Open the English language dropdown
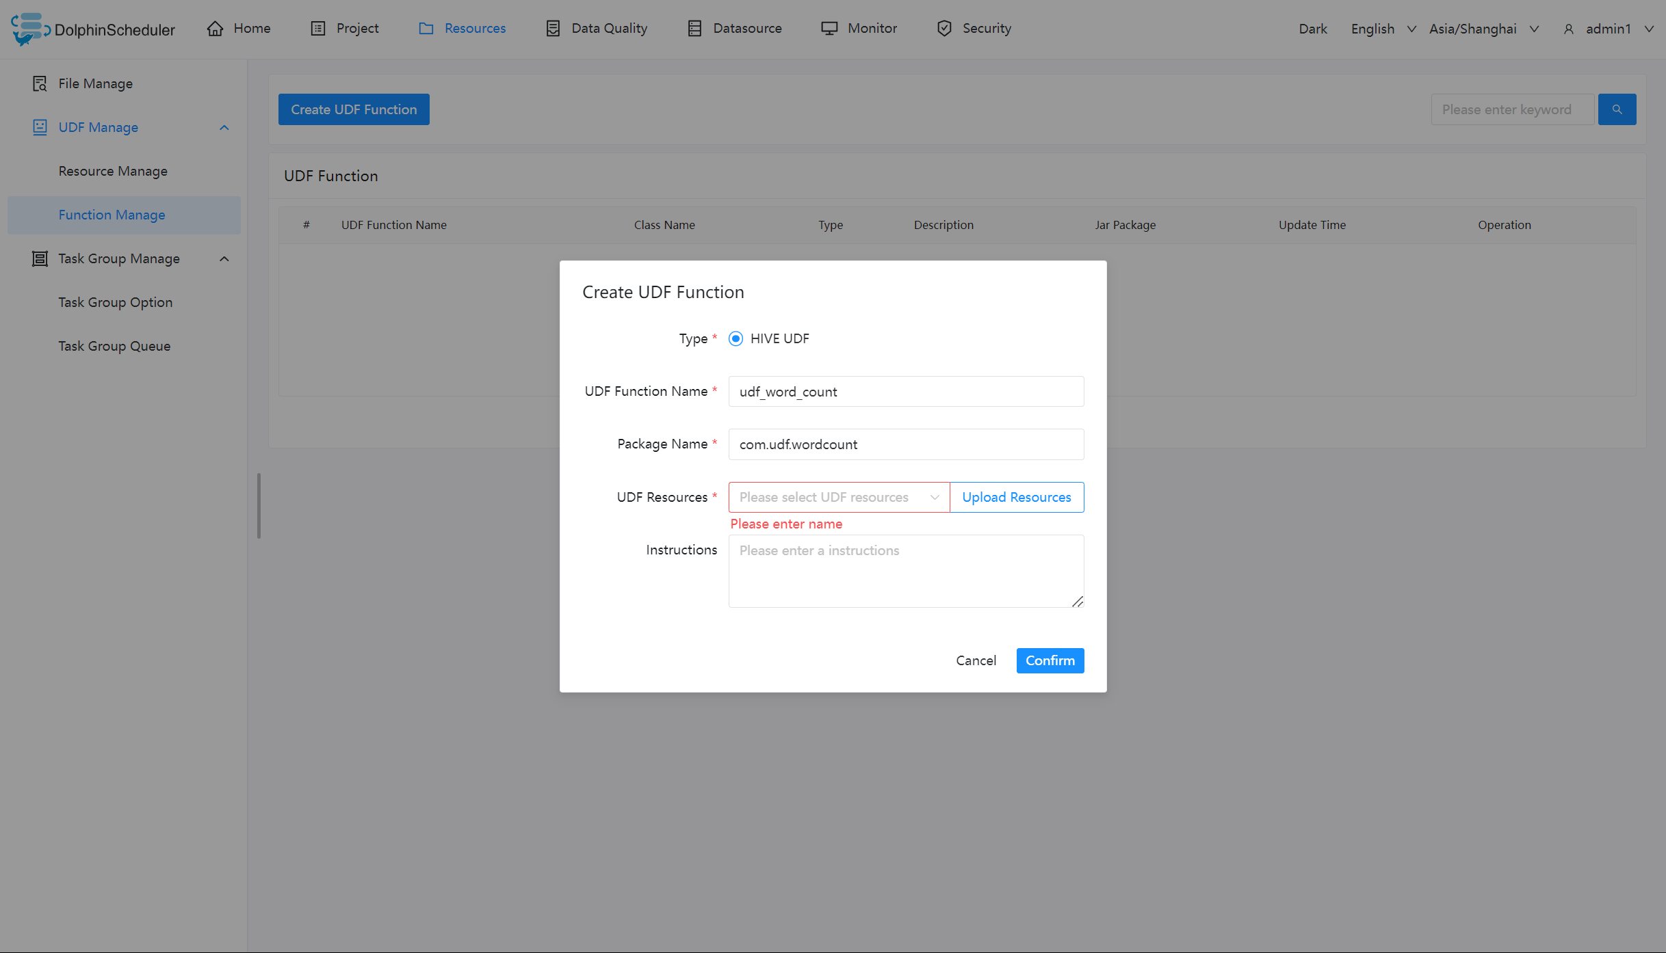This screenshot has width=1666, height=953. [1383, 29]
